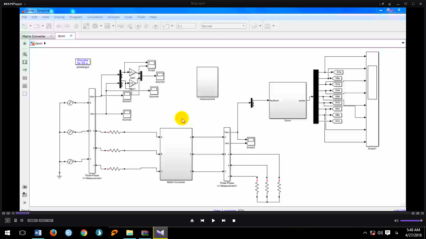Mute the KMPlayer volume speaker icon
This screenshot has width=426, height=239.
396,221
